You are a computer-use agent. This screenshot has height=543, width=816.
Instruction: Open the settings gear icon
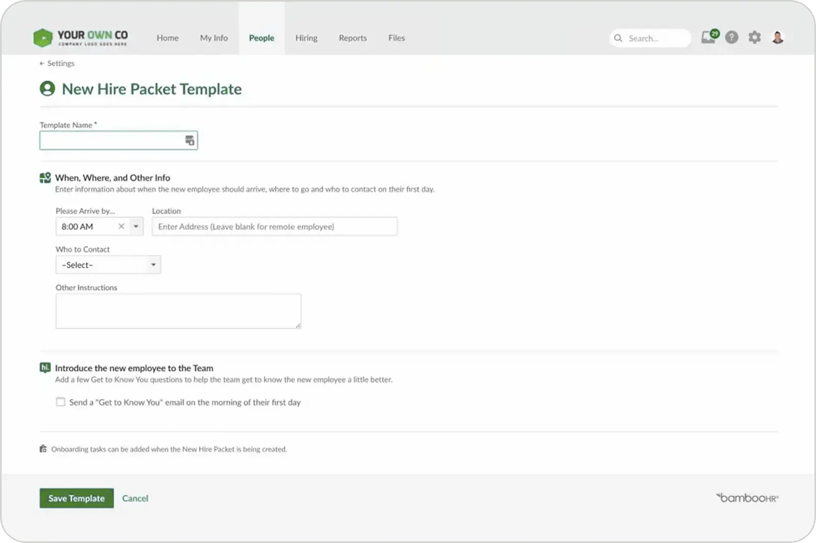755,37
